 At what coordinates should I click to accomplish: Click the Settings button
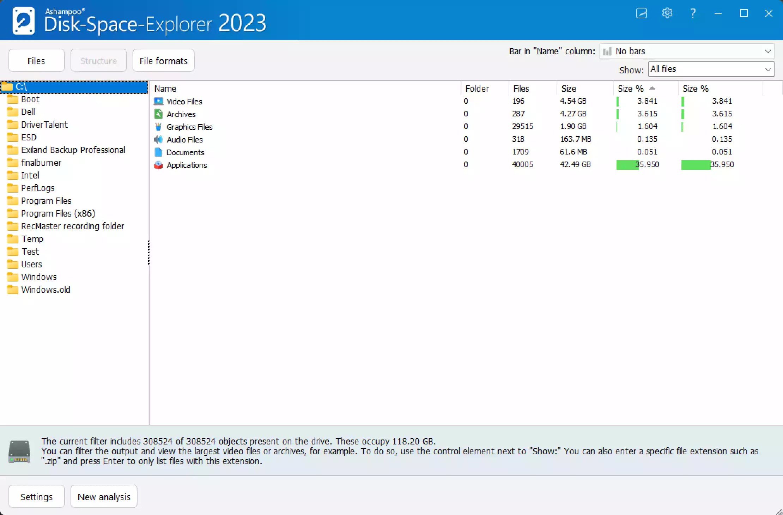[36, 496]
